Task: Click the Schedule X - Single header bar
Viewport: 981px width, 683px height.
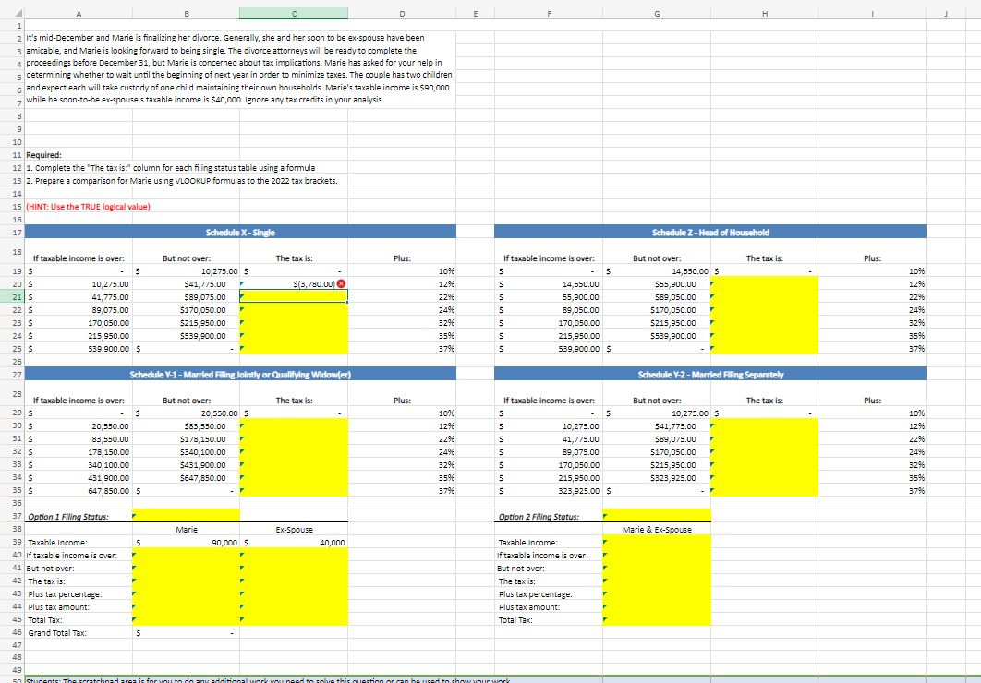Action: pos(241,233)
